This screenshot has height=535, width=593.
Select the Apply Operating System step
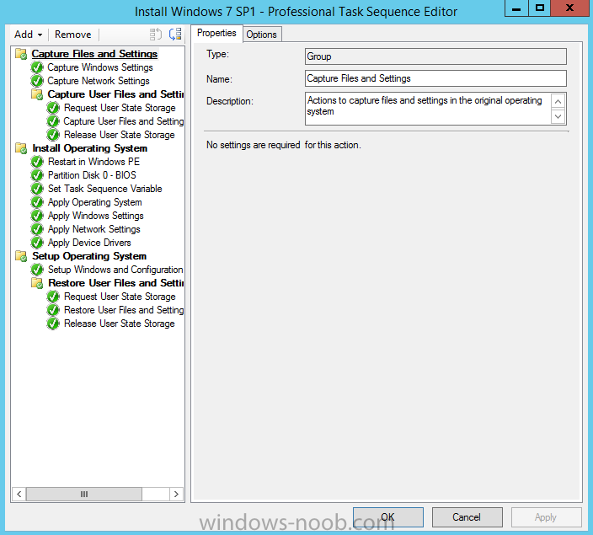tap(95, 202)
